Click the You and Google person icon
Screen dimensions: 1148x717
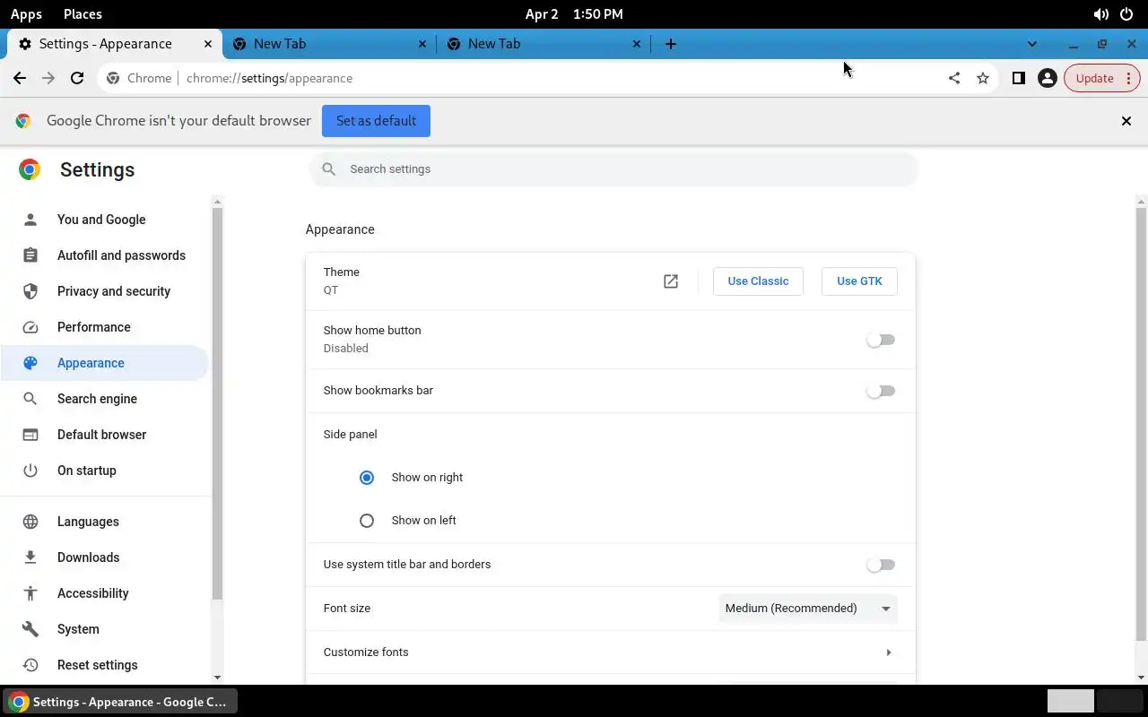[30, 220]
